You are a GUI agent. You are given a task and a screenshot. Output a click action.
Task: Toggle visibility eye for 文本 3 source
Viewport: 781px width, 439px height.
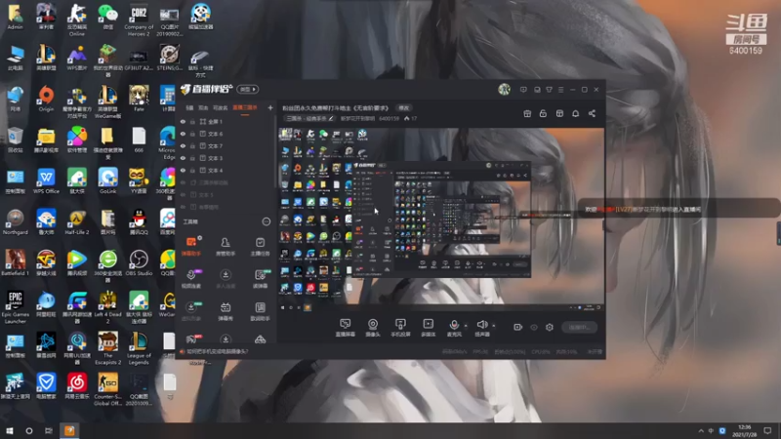183,158
